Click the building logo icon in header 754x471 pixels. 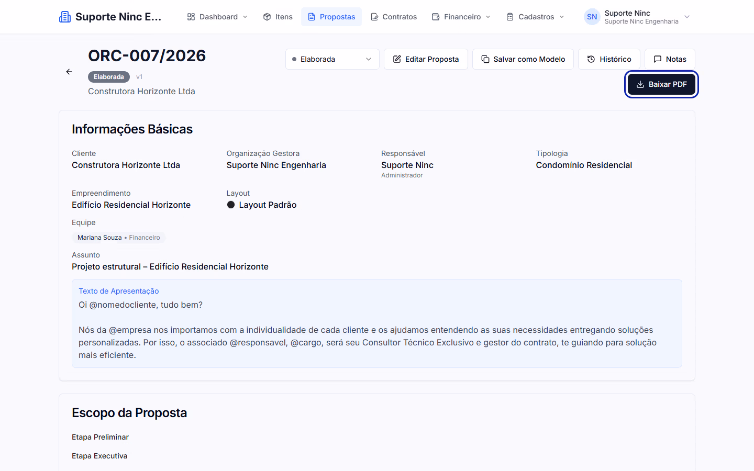click(x=65, y=17)
